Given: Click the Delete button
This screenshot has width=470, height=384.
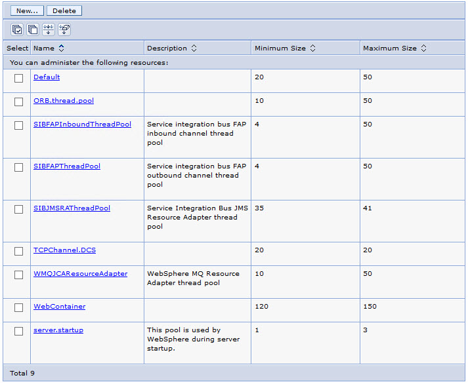Looking at the screenshot, I should tap(64, 10).
